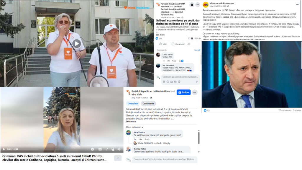Screen dimensions: 302x170
Task: Expand post text via See more in Cahul post
Action: point(131,122)
